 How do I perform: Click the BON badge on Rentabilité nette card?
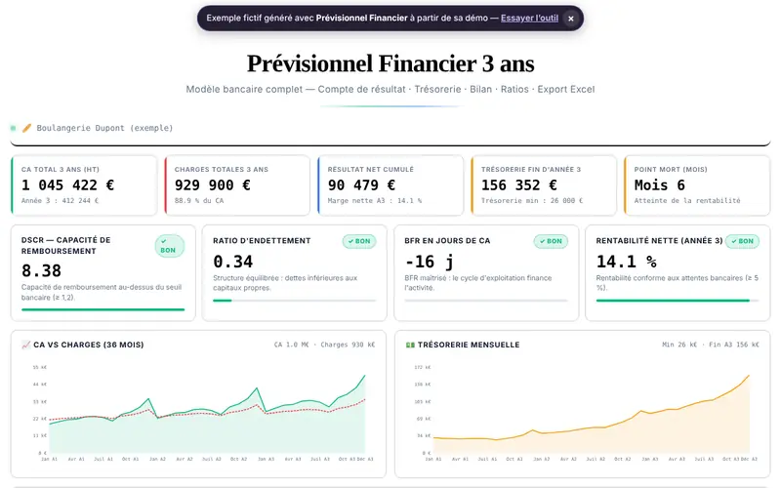(742, 241)
